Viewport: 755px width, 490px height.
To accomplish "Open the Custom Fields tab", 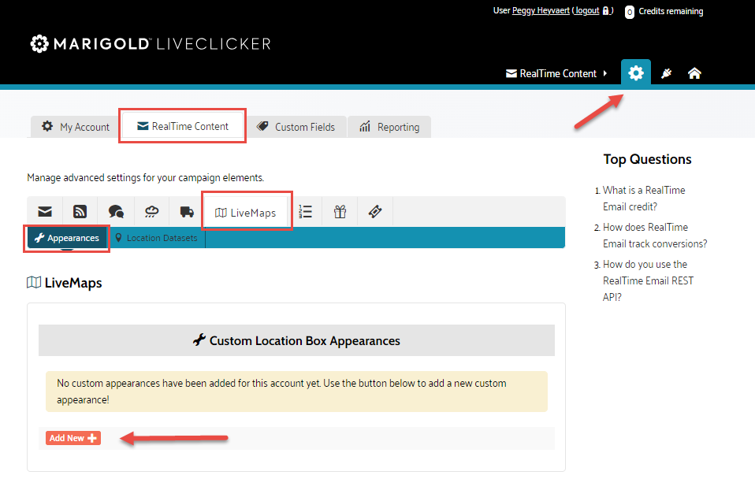I will [296, 127].
